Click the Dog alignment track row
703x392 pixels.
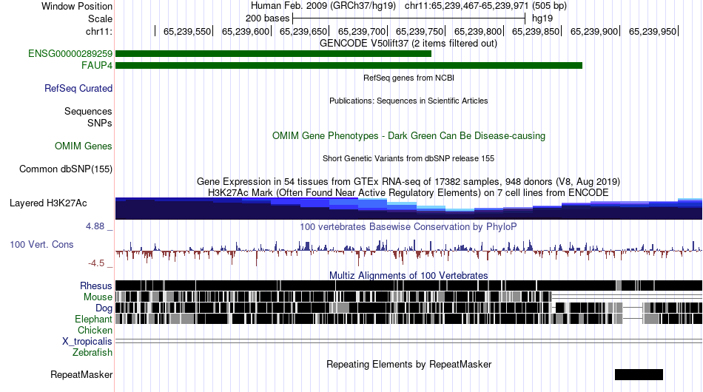click(409, 308)
